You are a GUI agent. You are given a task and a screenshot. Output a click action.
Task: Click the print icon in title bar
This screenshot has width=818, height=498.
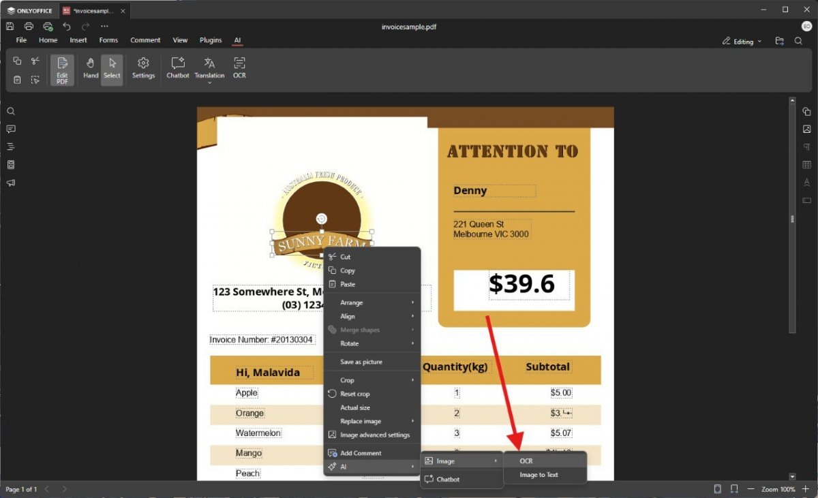29,27
